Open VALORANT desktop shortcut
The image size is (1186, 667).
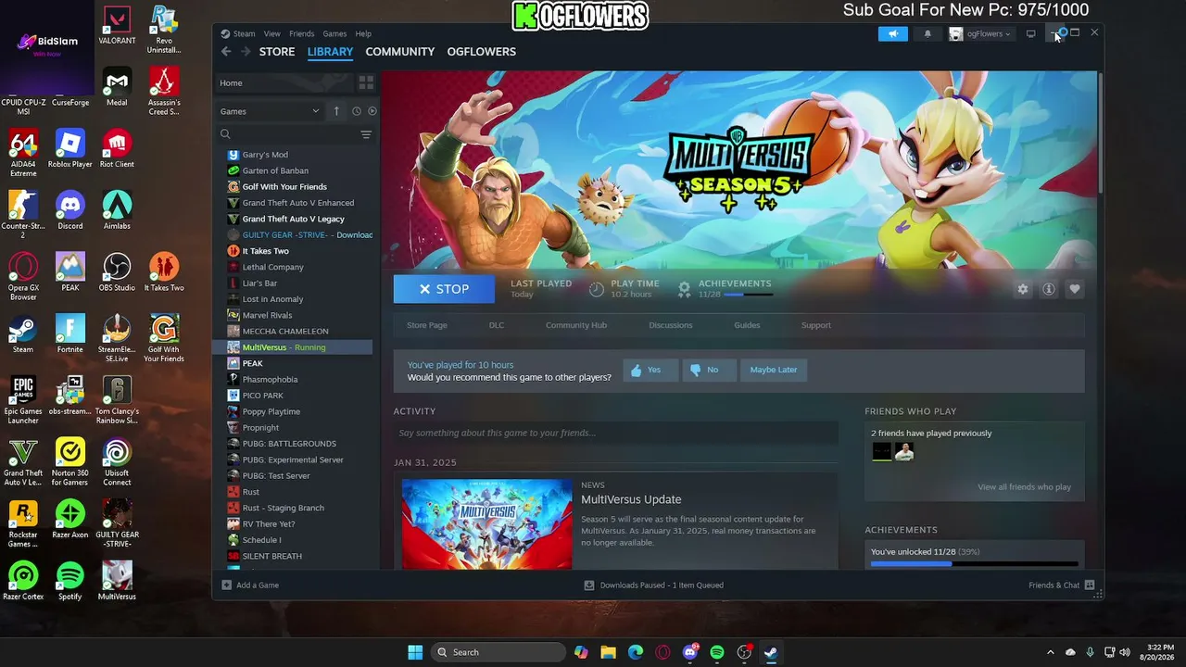tap(117, 26)
